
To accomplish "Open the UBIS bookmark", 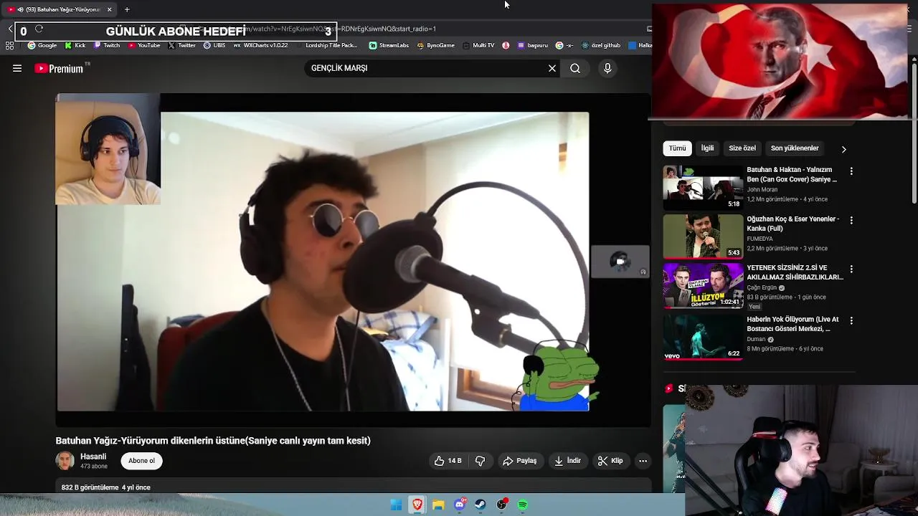I will (214, 45).
